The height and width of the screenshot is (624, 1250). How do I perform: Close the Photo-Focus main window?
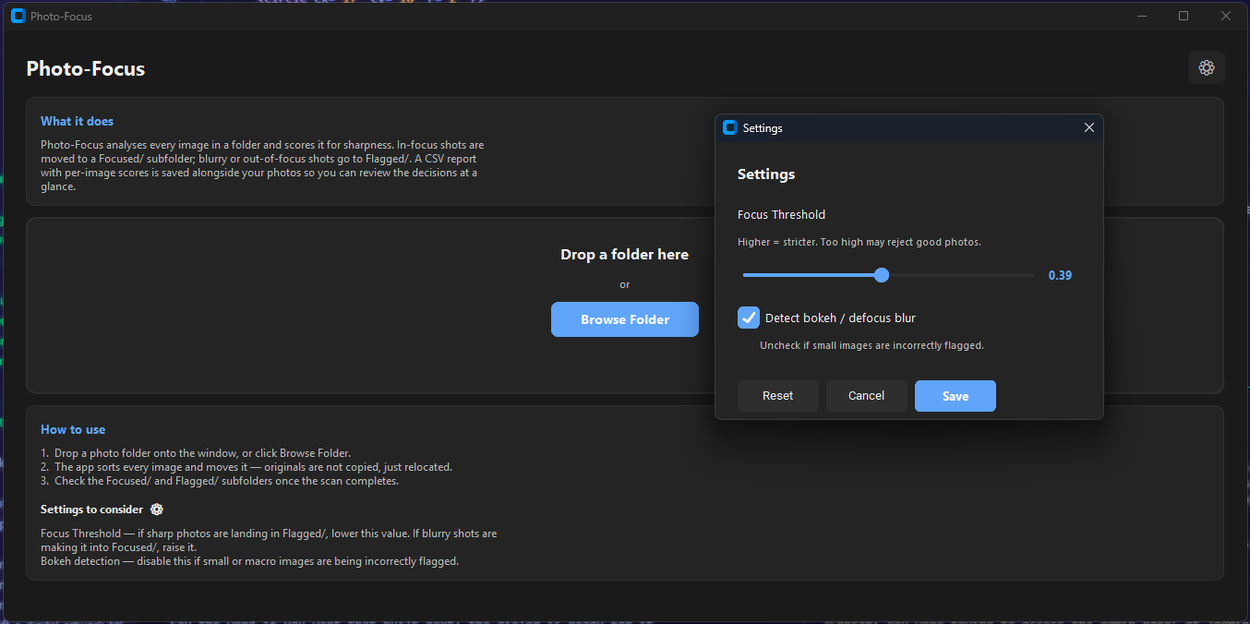tap(1226, 16)
